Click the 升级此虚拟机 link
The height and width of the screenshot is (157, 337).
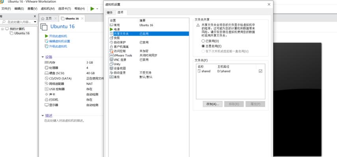point(58,46)
